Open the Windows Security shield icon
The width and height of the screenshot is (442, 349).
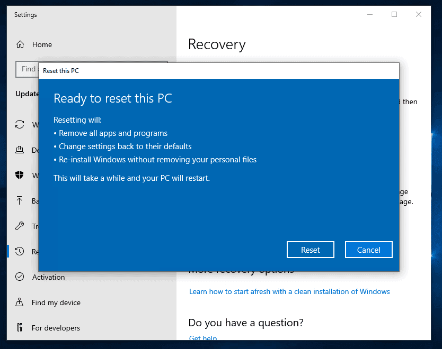point(20,175)
